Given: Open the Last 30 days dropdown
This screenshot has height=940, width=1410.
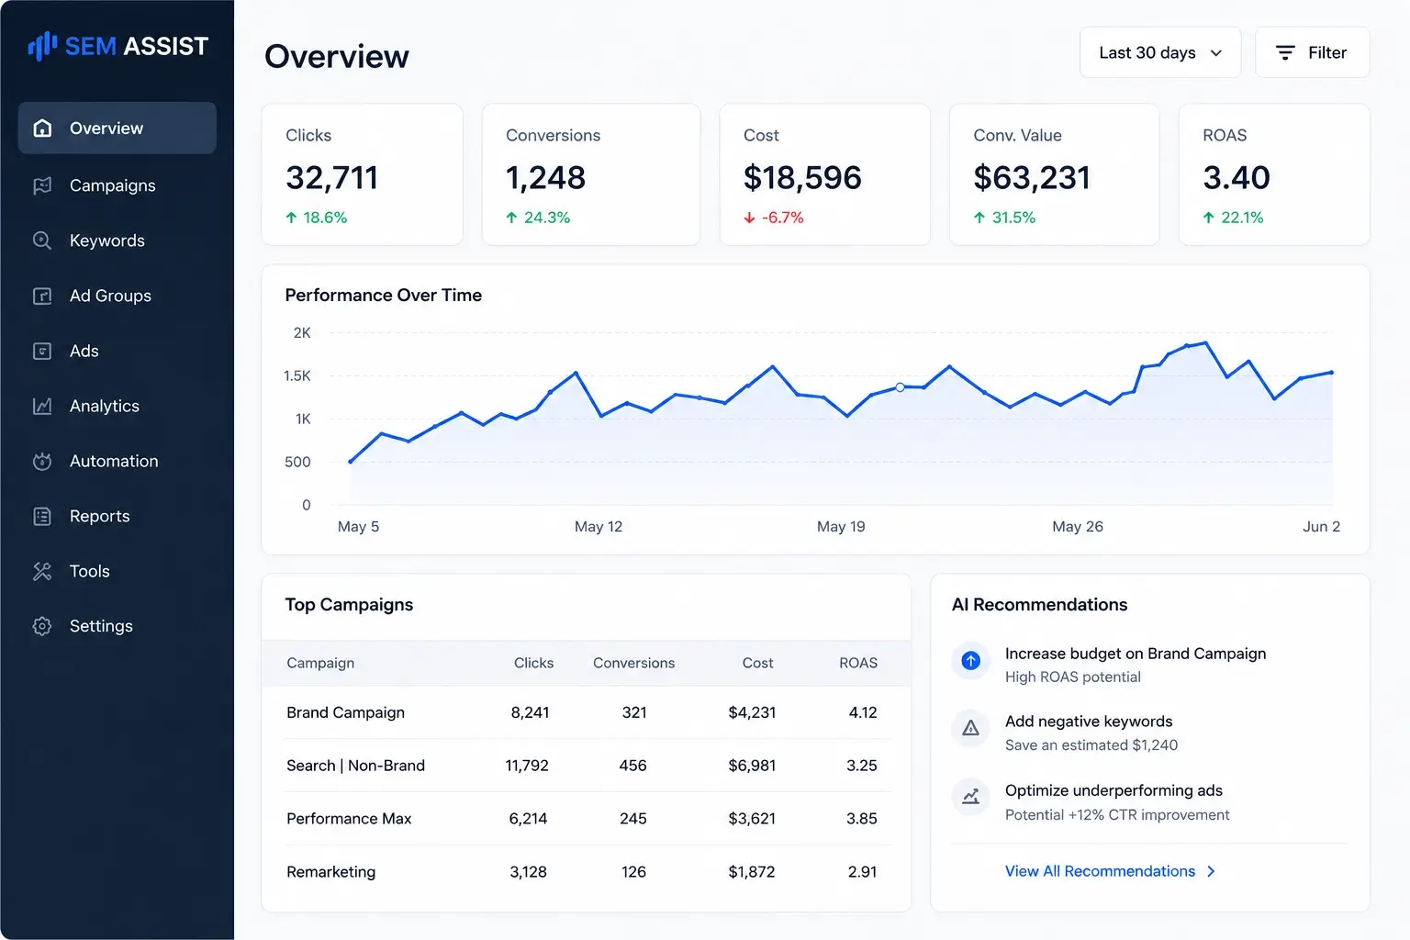Looking at the screenshot, I should point(1160,52).
